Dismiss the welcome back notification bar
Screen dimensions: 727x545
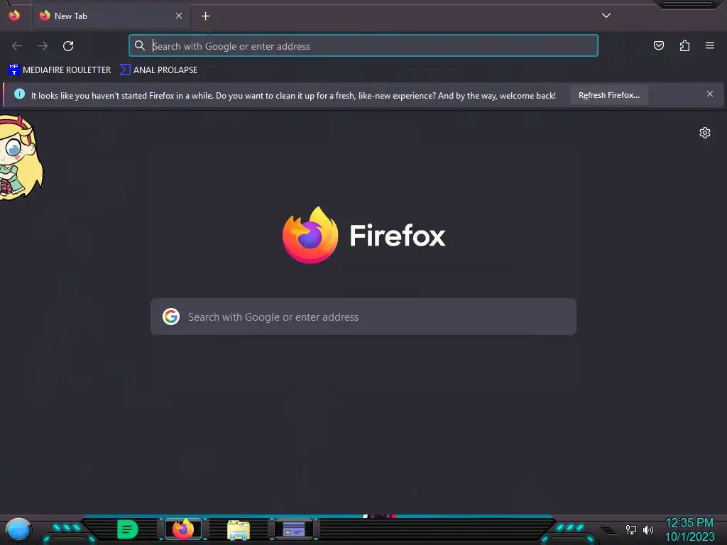tap(710, 94)
